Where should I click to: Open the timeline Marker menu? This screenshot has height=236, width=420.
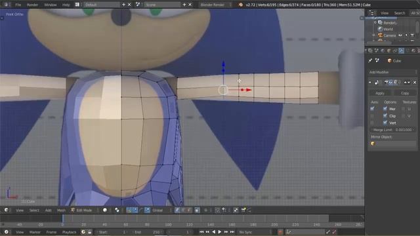click(35, 232)
